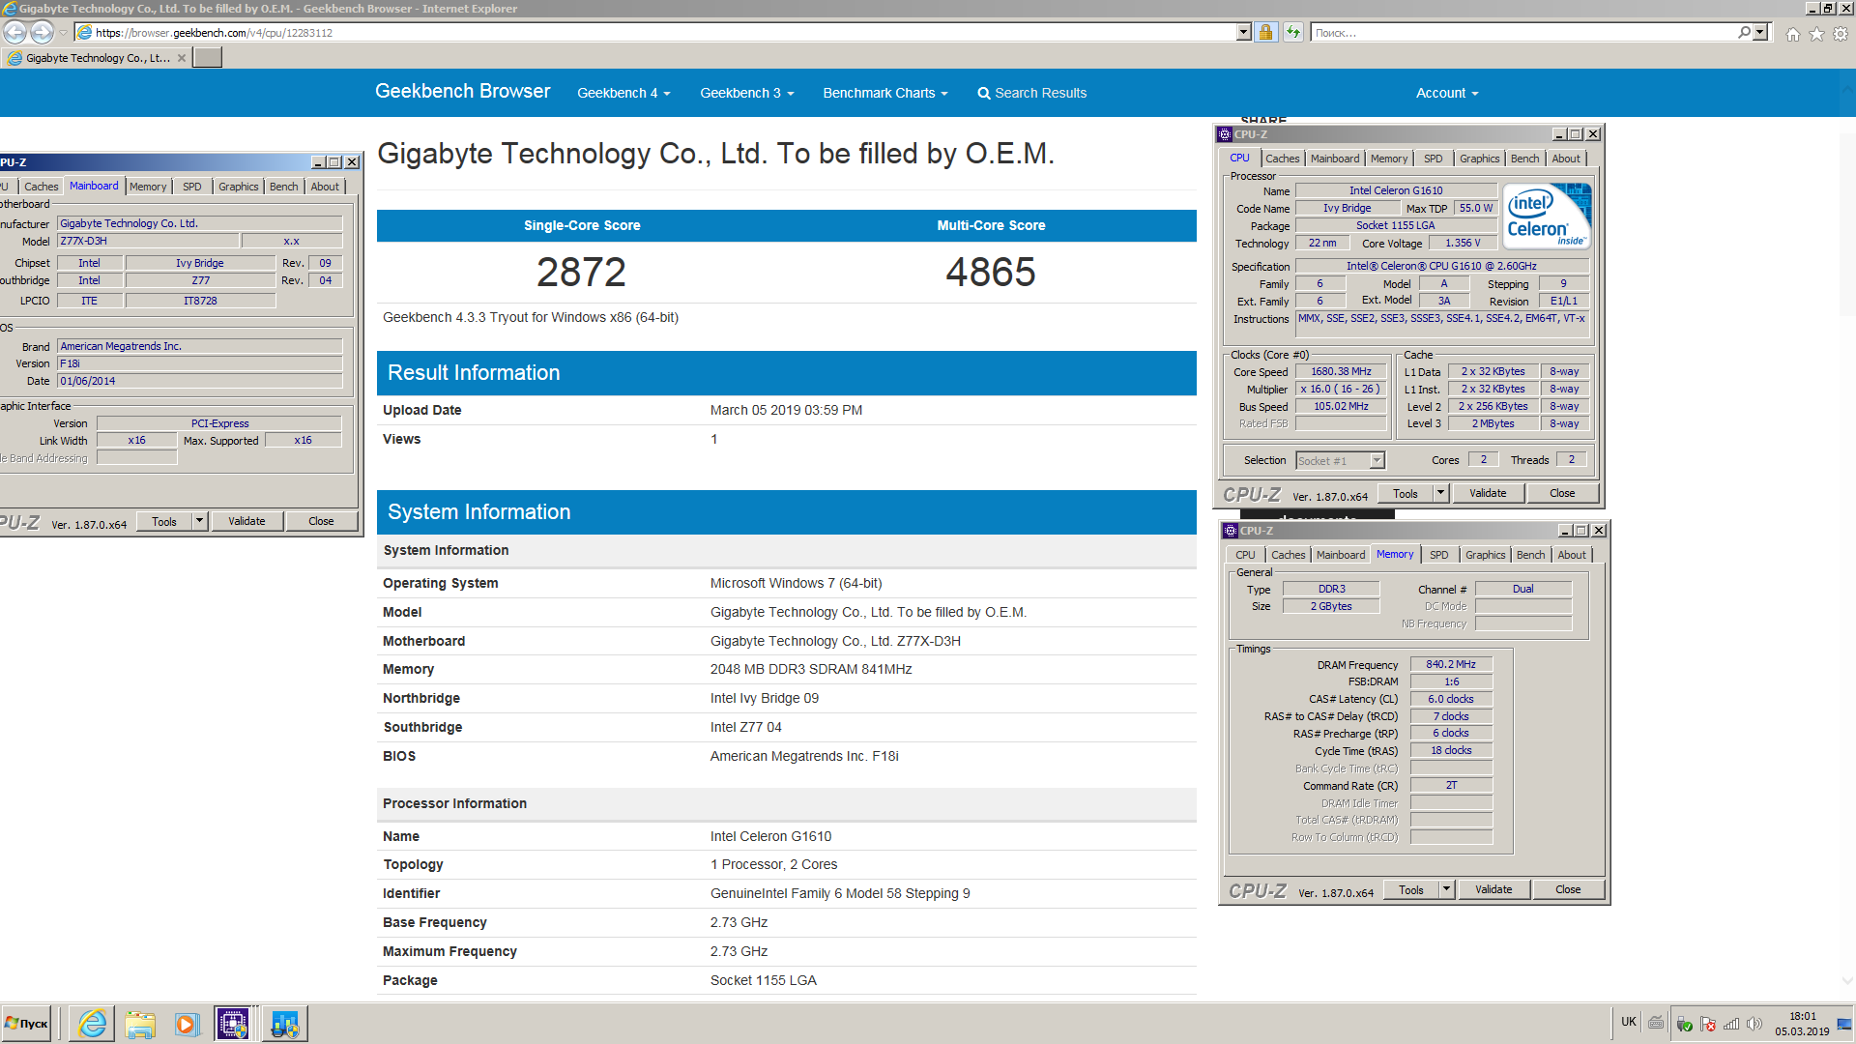Viewport: 1856px width, 1044px height.
Task: Expand the Geekbench 4 menu
Action: point(623,93)
